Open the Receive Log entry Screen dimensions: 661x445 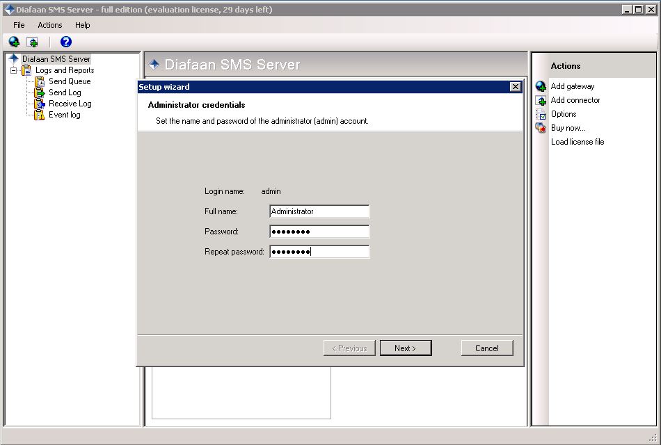coord(70,103)
